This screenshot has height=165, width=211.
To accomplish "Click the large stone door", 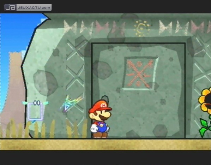I will pyautogui.click(x=139, y=90).
